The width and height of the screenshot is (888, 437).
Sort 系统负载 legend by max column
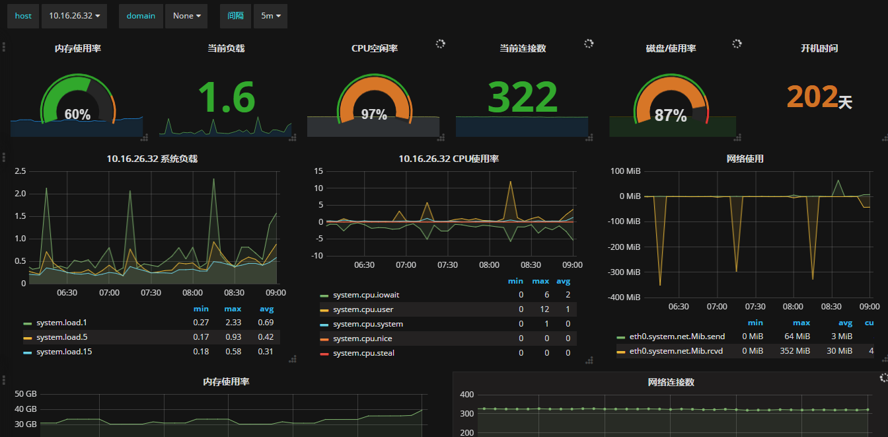[x=233, y=309]
